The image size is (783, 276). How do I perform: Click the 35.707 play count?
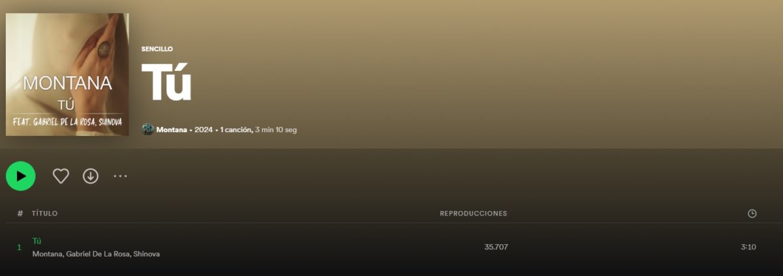pyautogui.click(x=496, y=247)
